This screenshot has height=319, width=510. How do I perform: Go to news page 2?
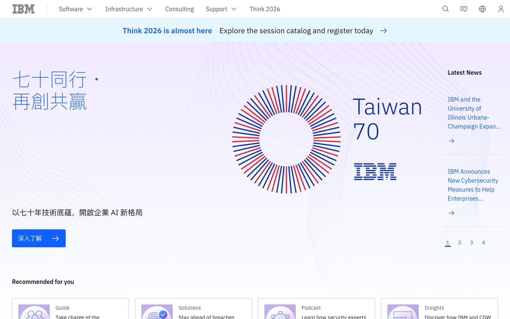click(x=460, y=243)
